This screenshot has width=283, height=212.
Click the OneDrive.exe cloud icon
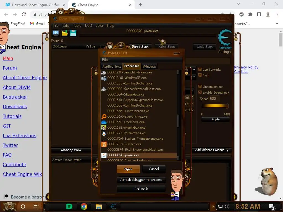tap(104, 122)
